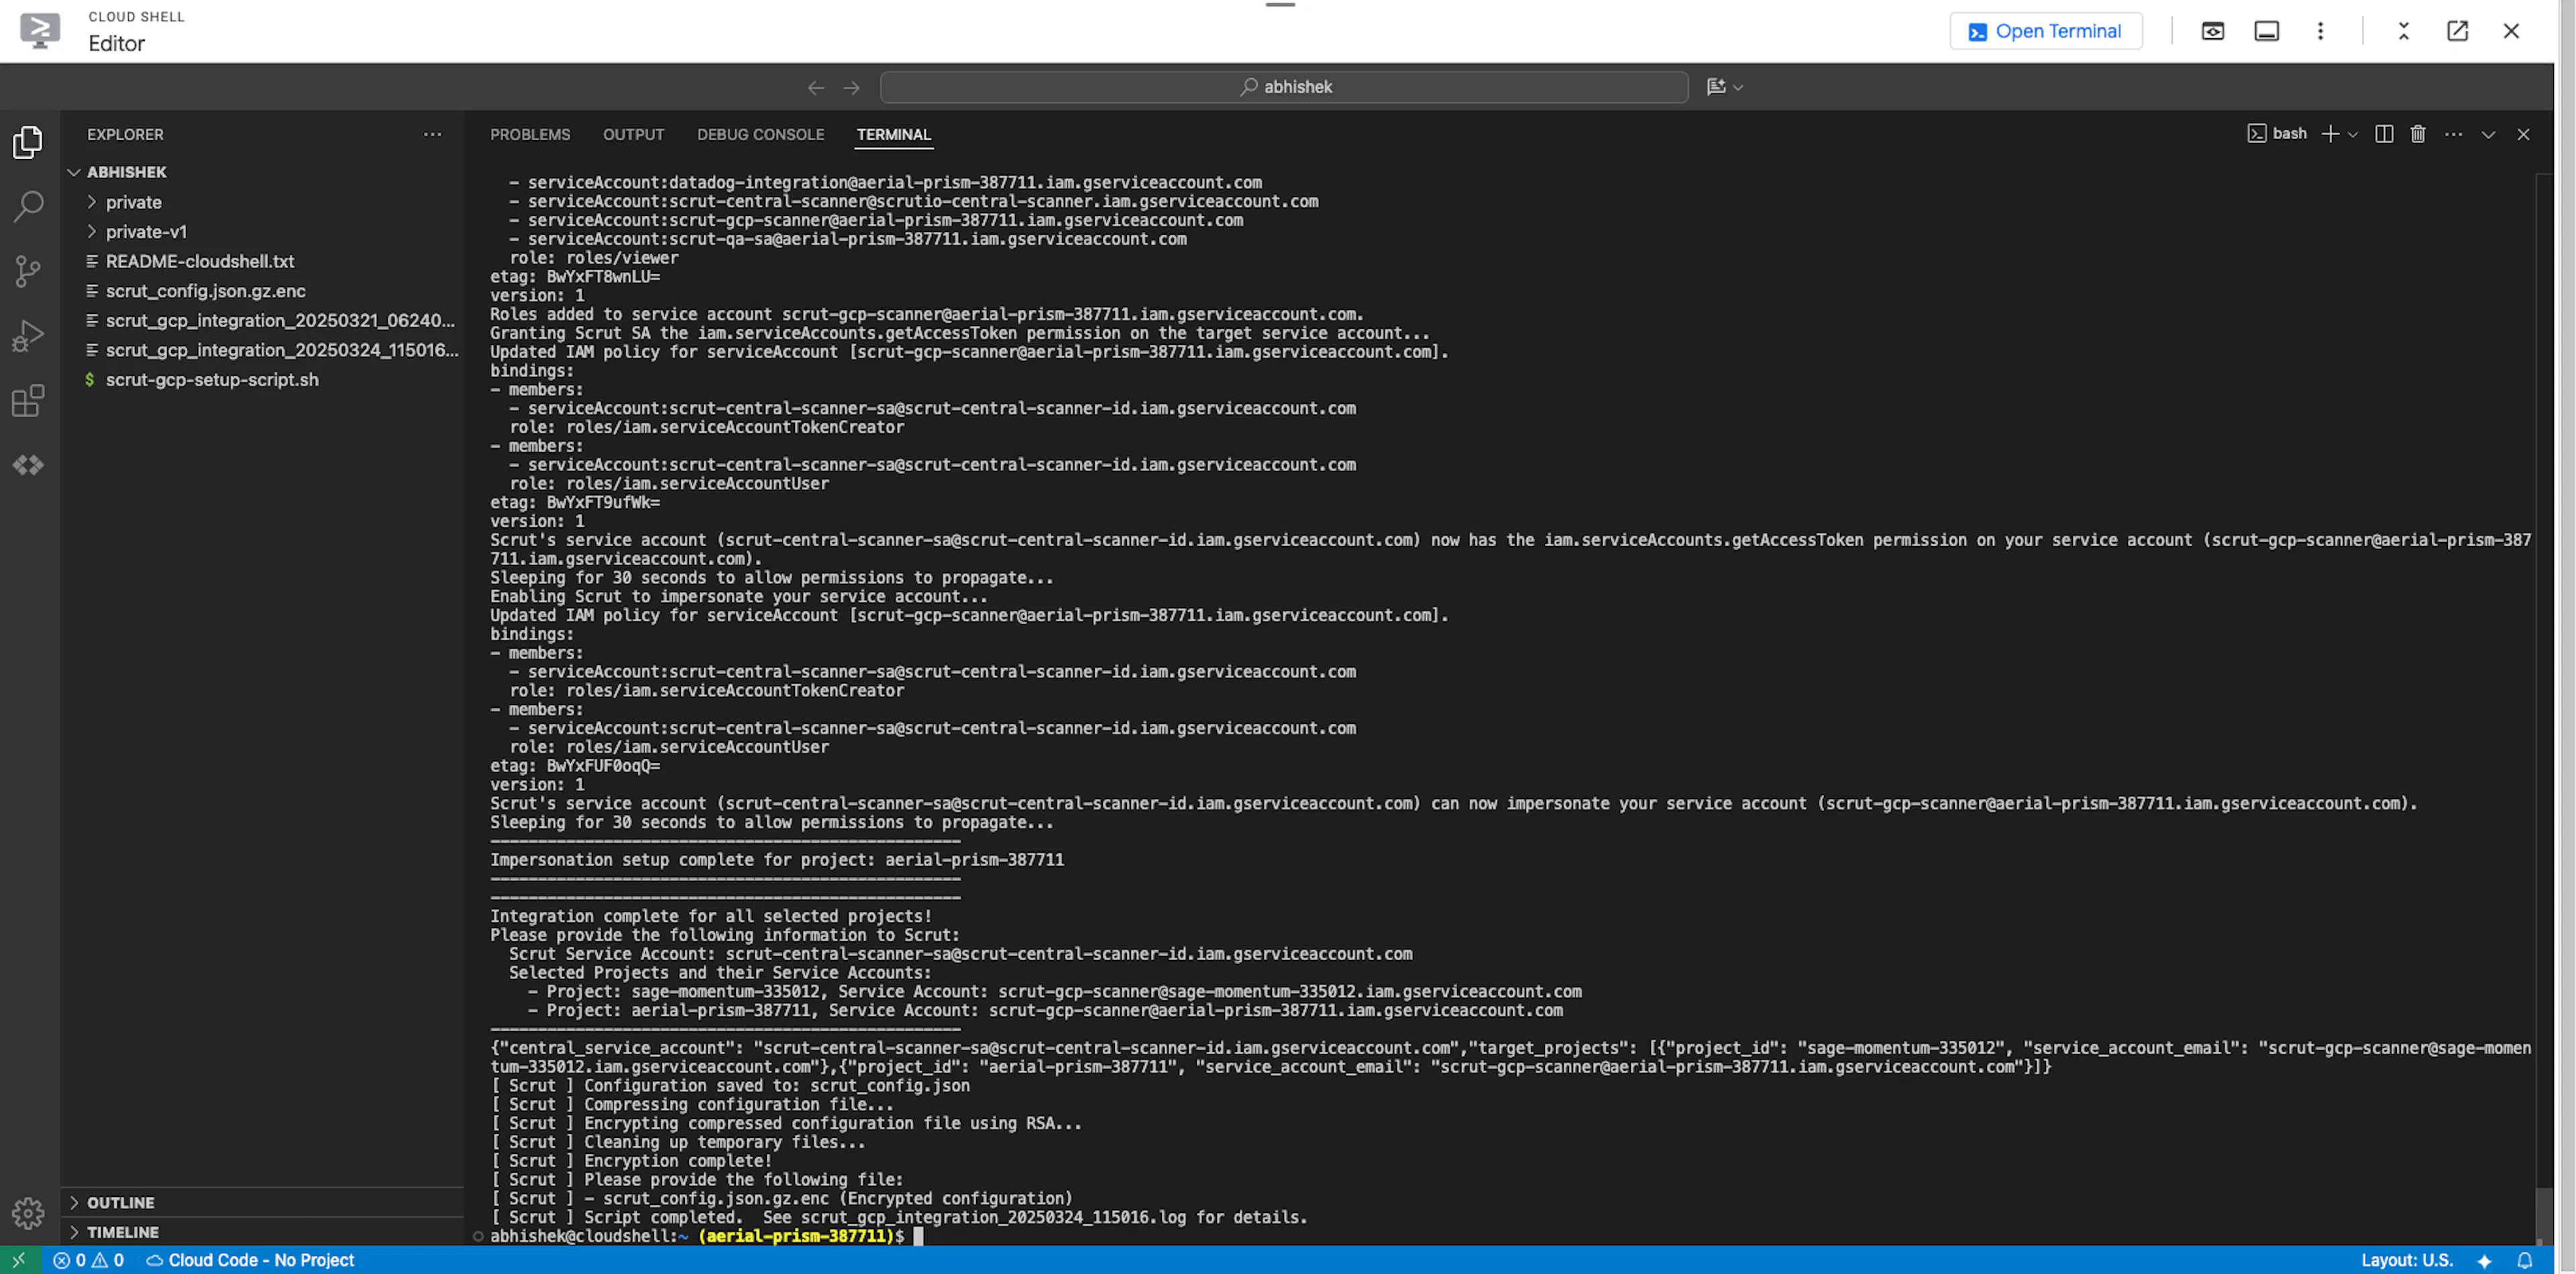
Task: Open the Run and Debug view icon
Action: (28, 336)
